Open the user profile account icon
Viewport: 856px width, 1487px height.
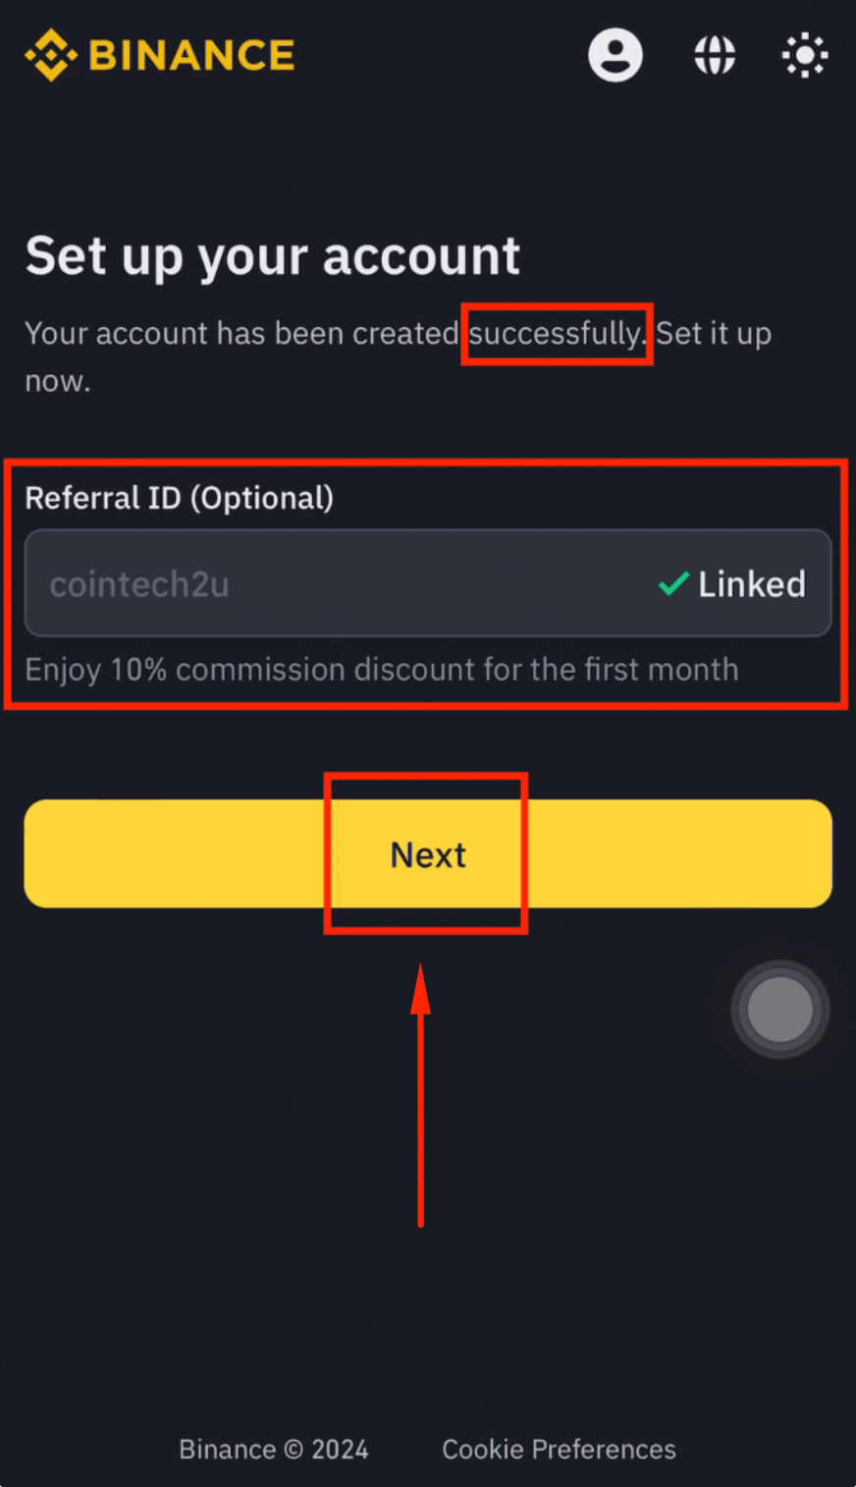(615, 55)
